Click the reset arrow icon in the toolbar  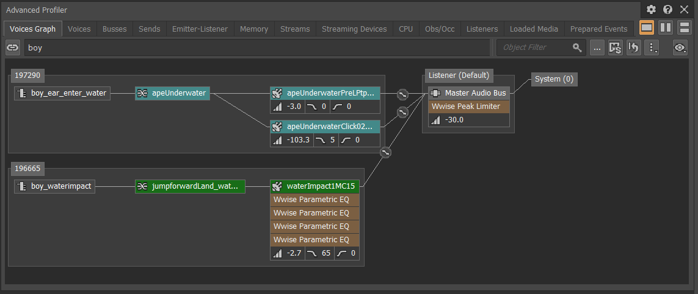click(633, 47)
